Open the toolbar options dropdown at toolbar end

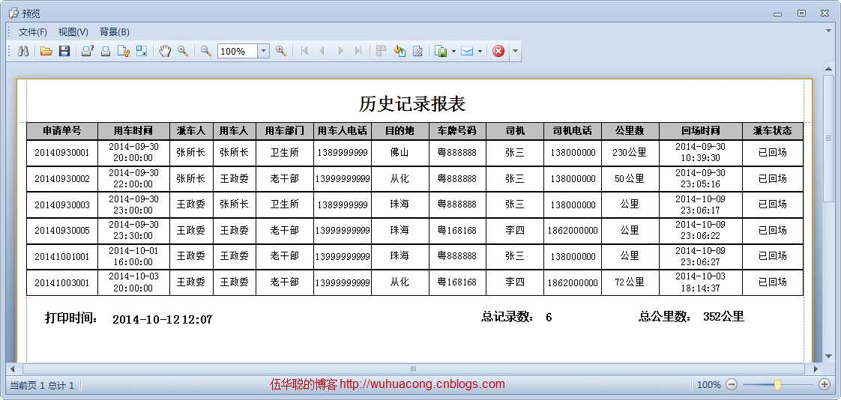(515, 52)
